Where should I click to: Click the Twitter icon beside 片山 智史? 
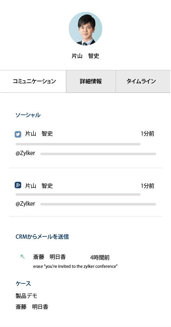point(18,134)
